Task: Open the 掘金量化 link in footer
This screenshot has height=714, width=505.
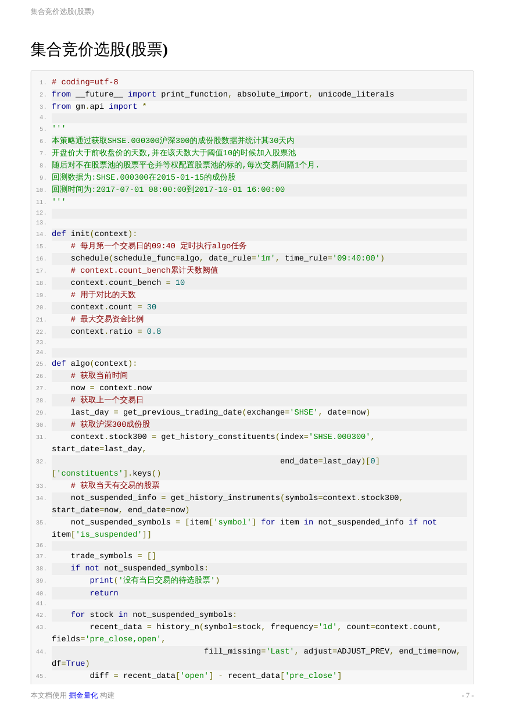Action: click(x=83, y=695)
